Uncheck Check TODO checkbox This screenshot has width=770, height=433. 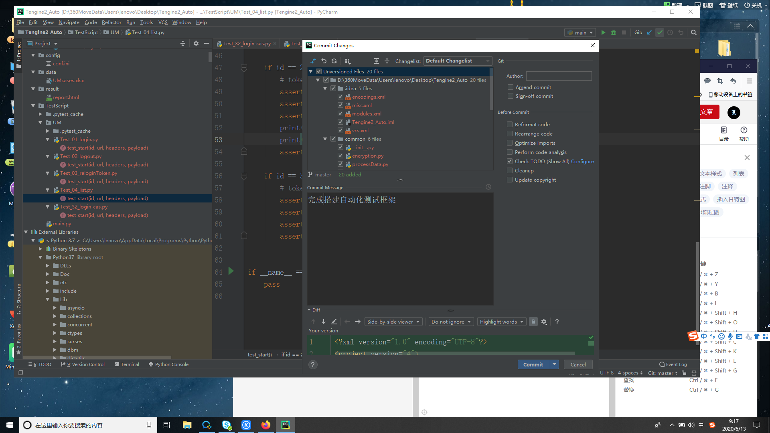point(510,161)
